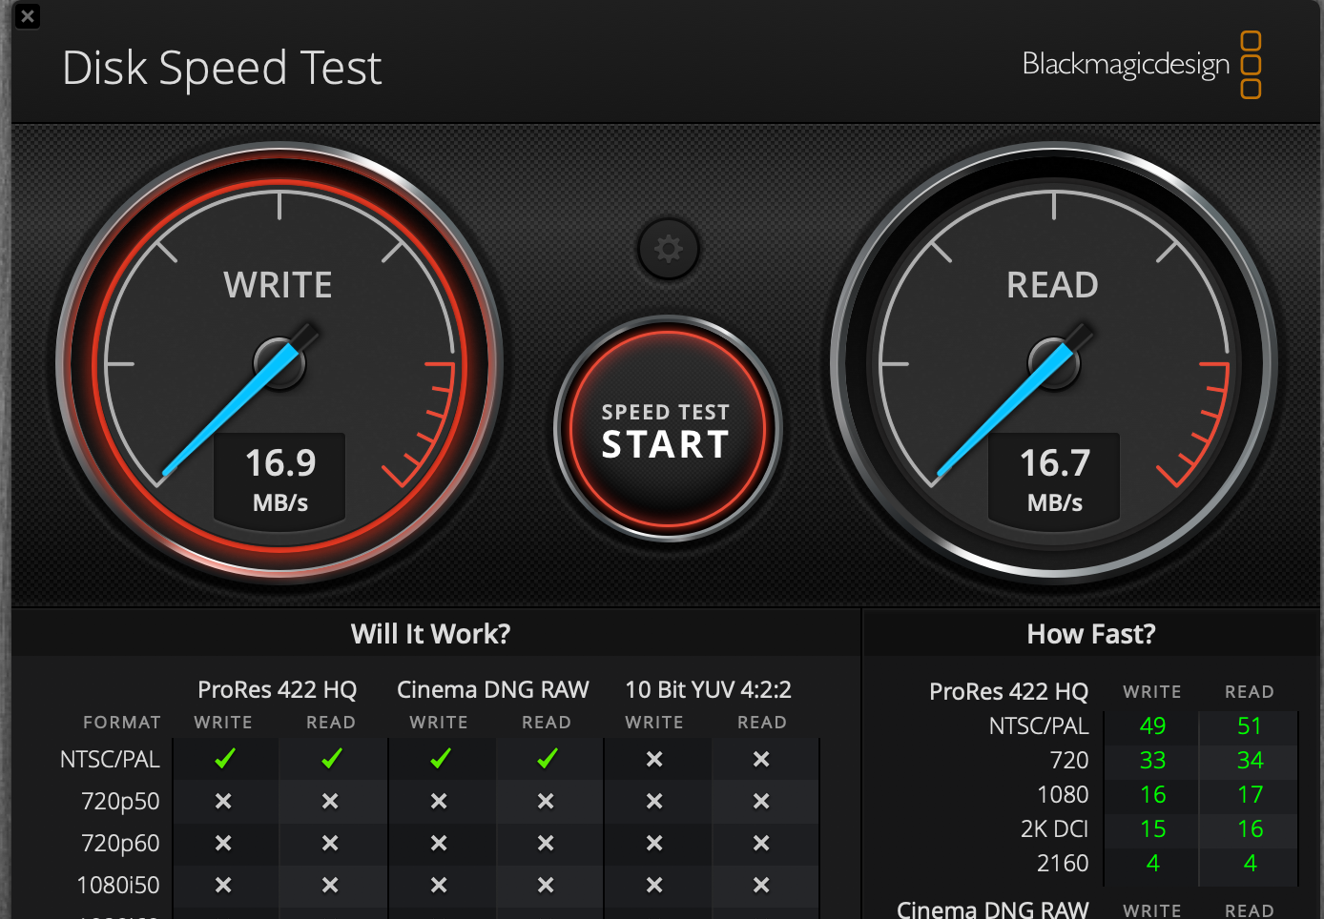Click the READ label inside the right gauge
The height and width of the screenshot is (919, 1324).
1053,285
